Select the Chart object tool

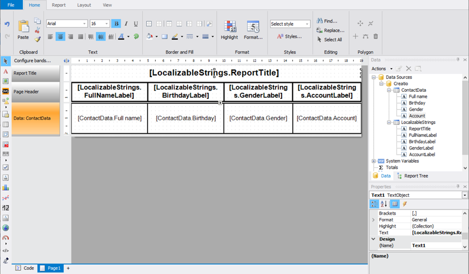coord(5,188)
